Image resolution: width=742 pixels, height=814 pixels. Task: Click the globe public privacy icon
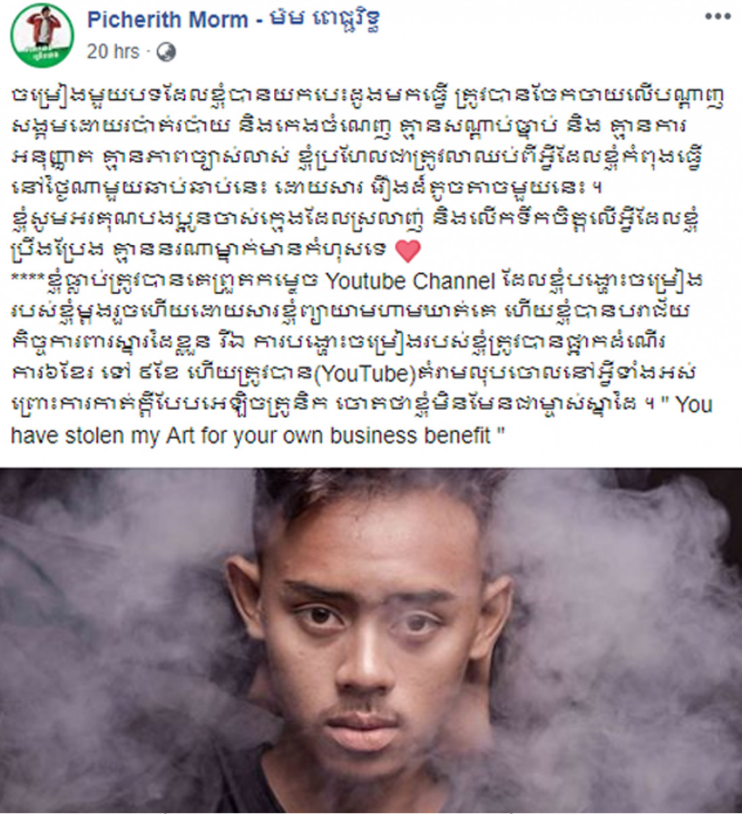(x=166, y=52)
